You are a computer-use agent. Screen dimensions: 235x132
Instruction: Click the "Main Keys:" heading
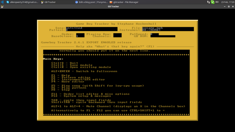point(53,59)
